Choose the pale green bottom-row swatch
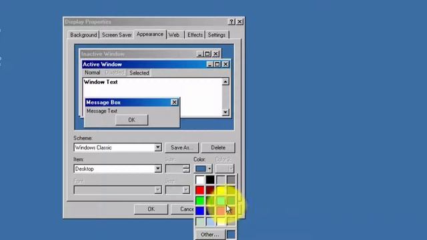 200,221
